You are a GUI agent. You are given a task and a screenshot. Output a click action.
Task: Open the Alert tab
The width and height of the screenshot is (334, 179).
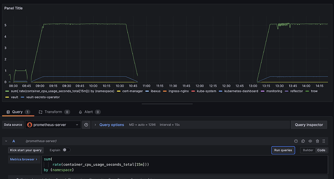90,112
